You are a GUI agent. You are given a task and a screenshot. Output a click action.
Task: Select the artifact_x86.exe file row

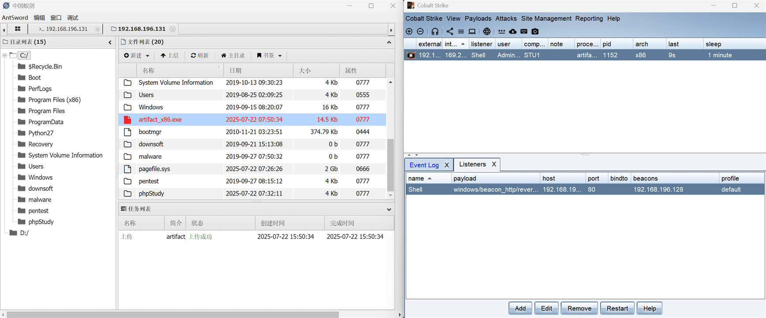point(252,119)
